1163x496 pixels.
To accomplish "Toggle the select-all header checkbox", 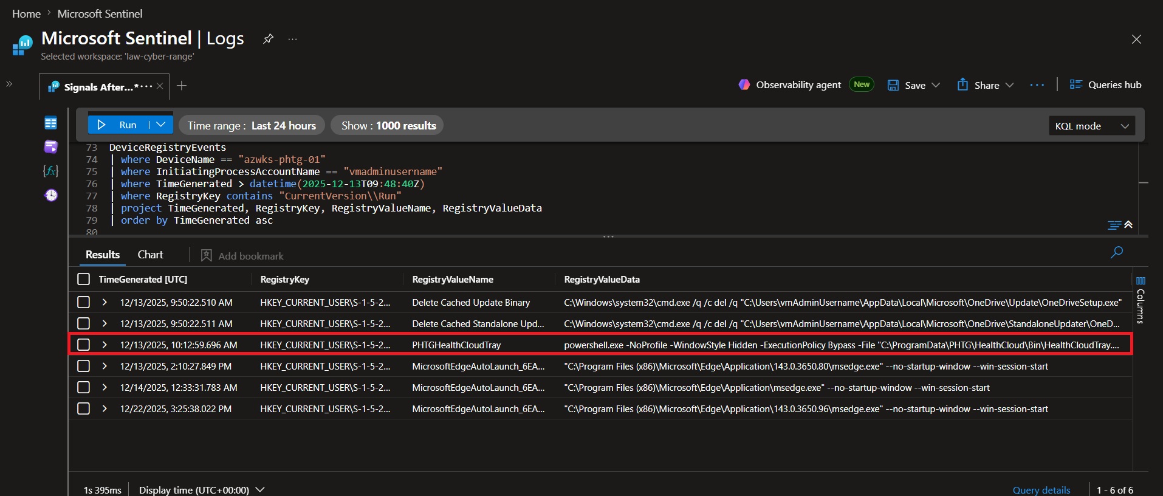I will [x=84, y=279].
